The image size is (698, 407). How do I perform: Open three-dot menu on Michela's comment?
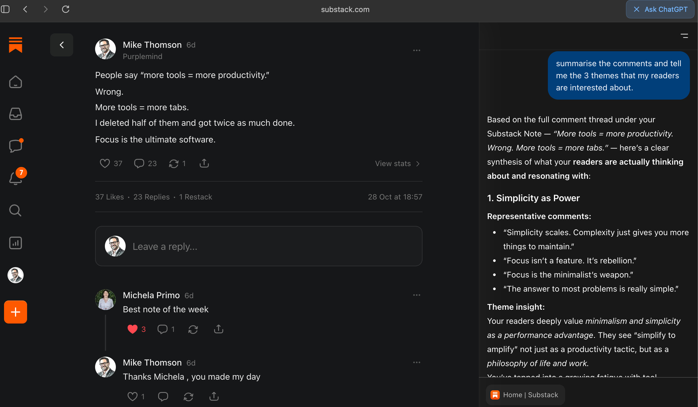click(416, 295)
